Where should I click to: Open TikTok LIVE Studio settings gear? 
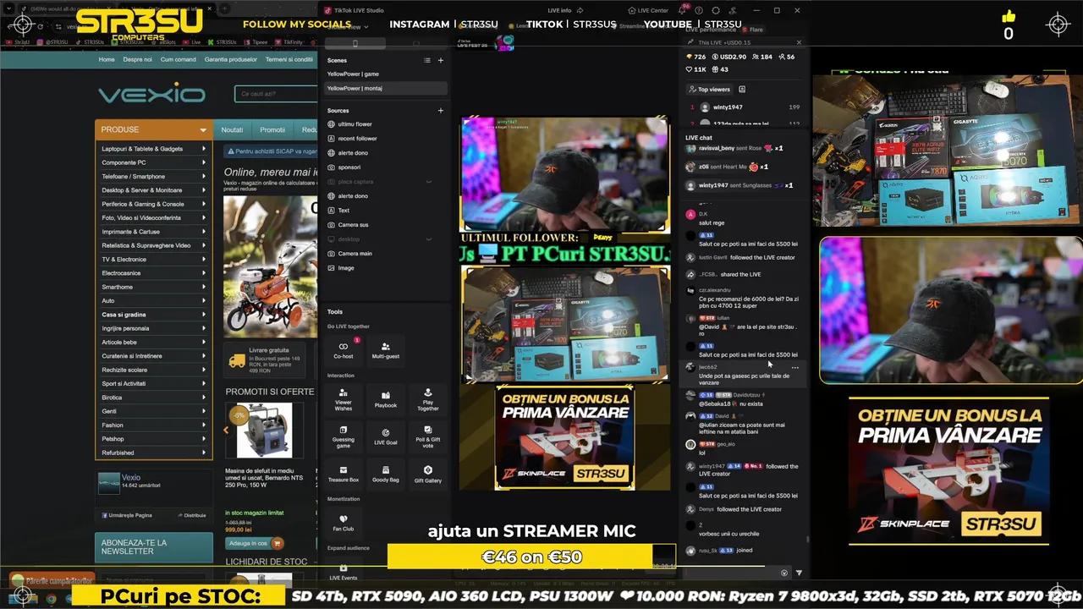pos(716,10)
